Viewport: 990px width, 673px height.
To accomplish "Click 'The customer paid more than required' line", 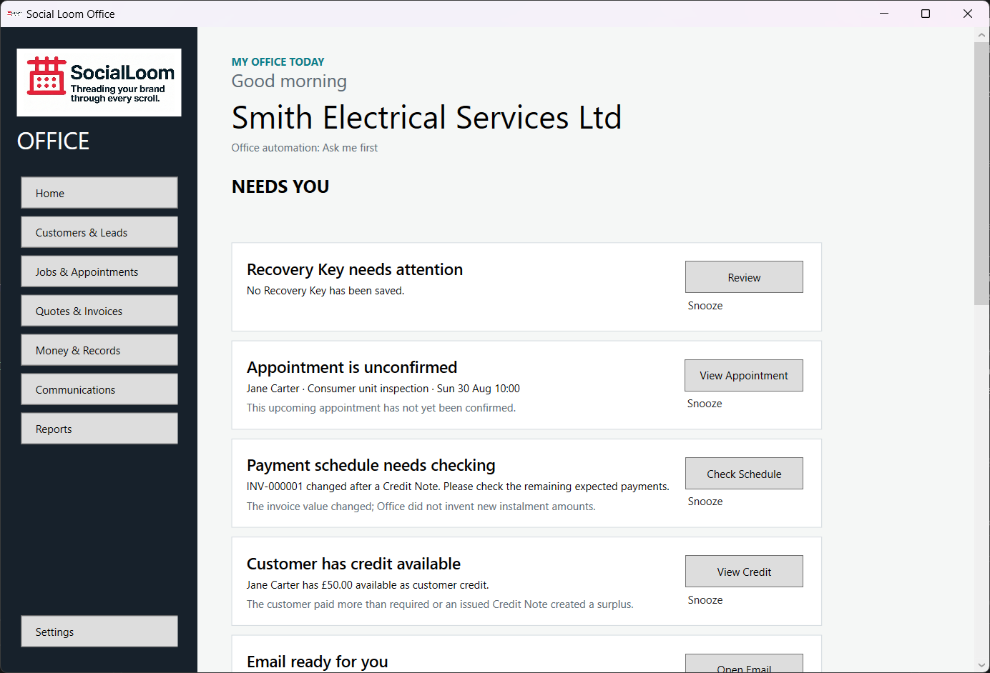I will click(440, 604).
